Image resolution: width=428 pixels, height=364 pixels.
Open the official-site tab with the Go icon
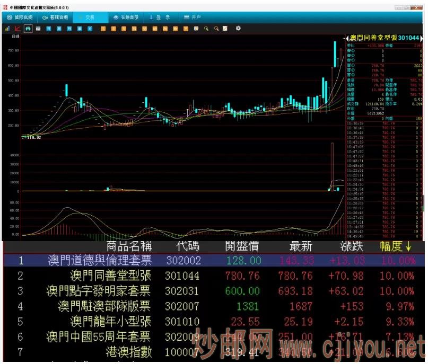(x=55, y=17)
